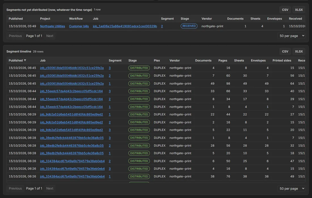Viewport: 312px width, 198px height.
Task: Sort Segment timeline by Envelopes column
Action: tap(258, 60)
